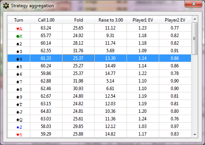Click the Strategy aggregation title bar icon
The height and width of the screenshot is (145, 205).
6,6
